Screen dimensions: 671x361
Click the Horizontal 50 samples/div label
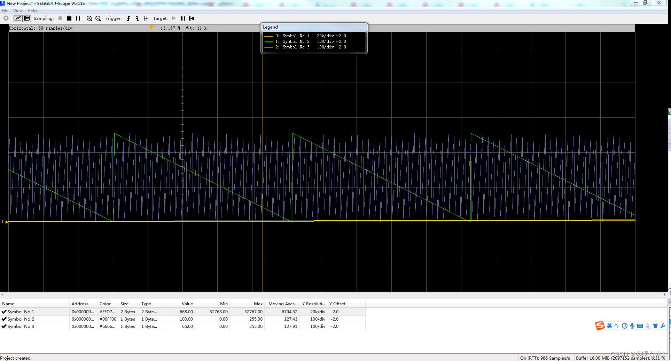point(41,28)
